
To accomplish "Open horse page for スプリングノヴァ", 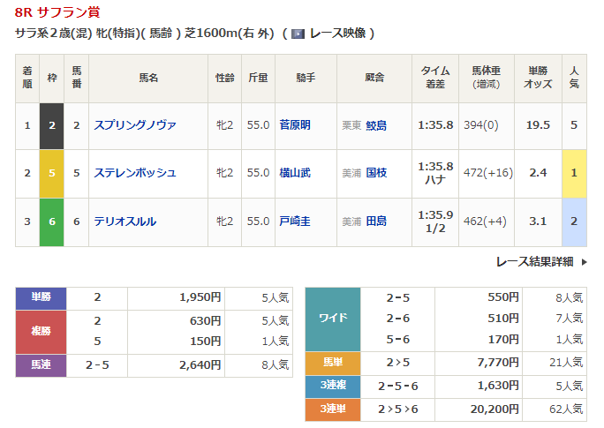I will point(134,125).
